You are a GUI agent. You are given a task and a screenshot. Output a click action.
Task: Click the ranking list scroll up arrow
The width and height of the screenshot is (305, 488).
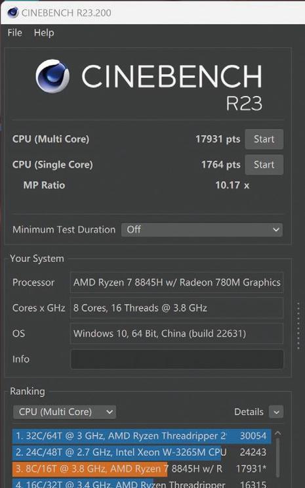(277, 433)
